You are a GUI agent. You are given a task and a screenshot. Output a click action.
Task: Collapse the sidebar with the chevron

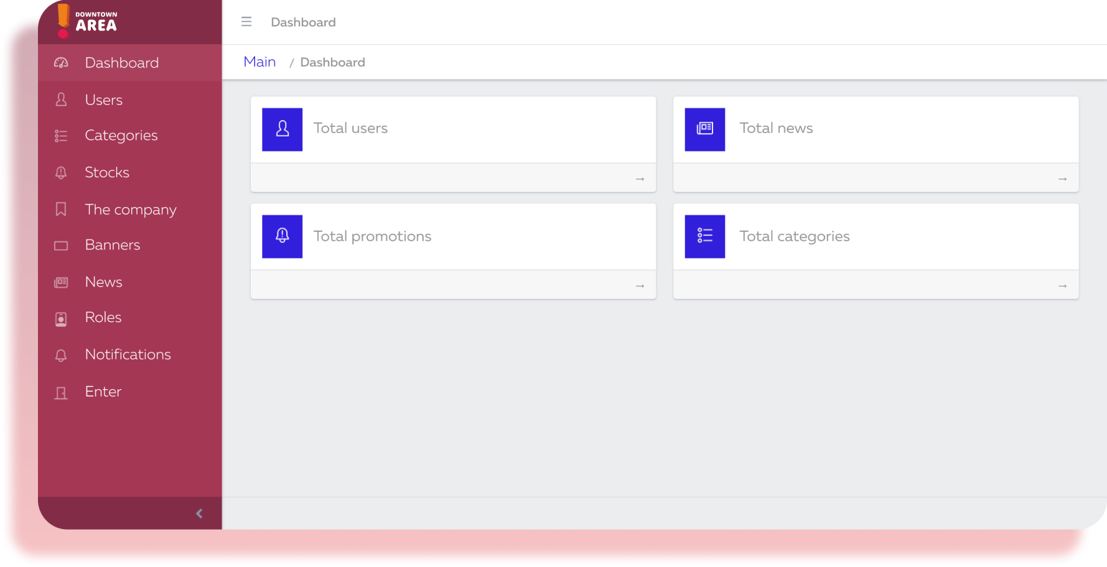pos(199,514)
